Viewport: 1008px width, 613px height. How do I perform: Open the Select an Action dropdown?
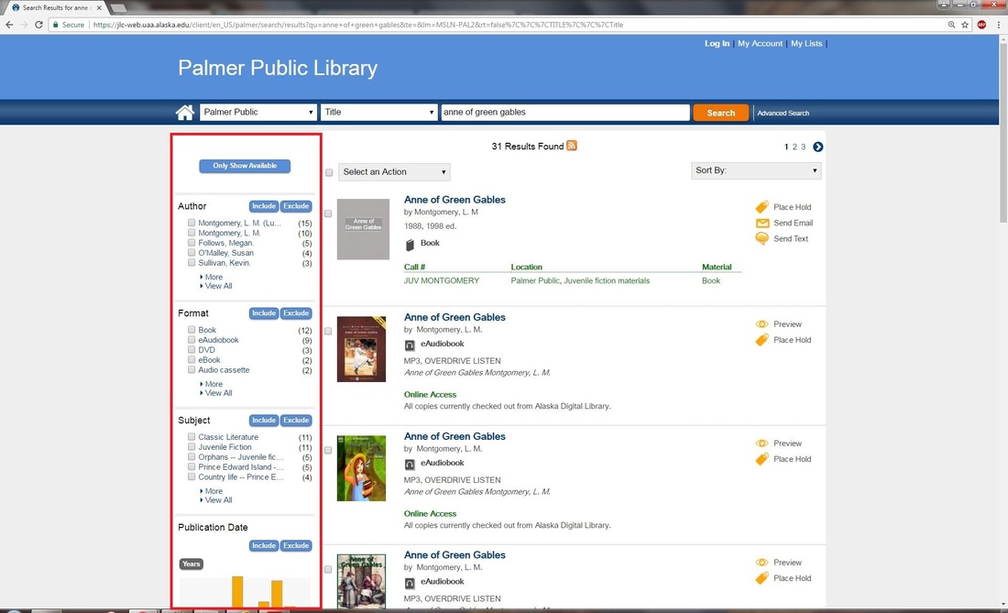pyautogui.click(x=394, y=172)
